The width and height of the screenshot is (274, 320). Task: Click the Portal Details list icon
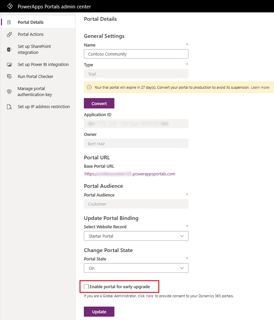coord(9,22)
